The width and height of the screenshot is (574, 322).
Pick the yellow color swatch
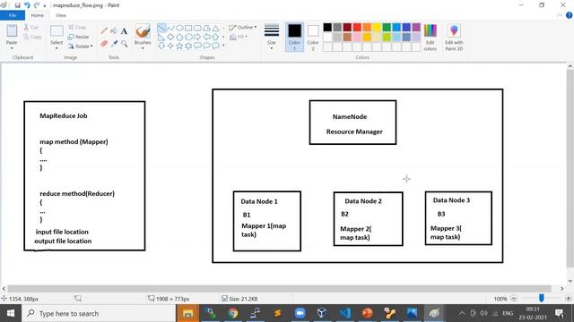(377, 28)
